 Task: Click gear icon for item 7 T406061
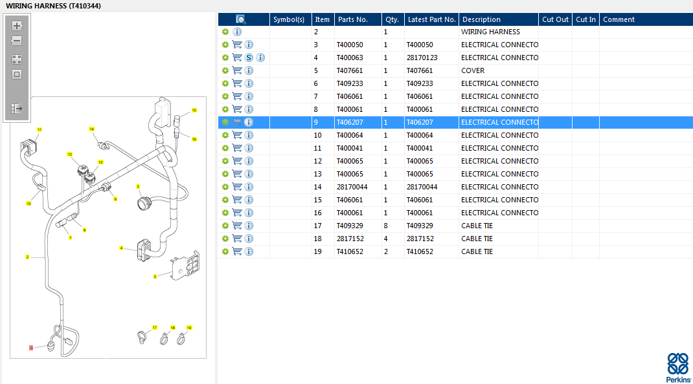(x=225, y=96)
